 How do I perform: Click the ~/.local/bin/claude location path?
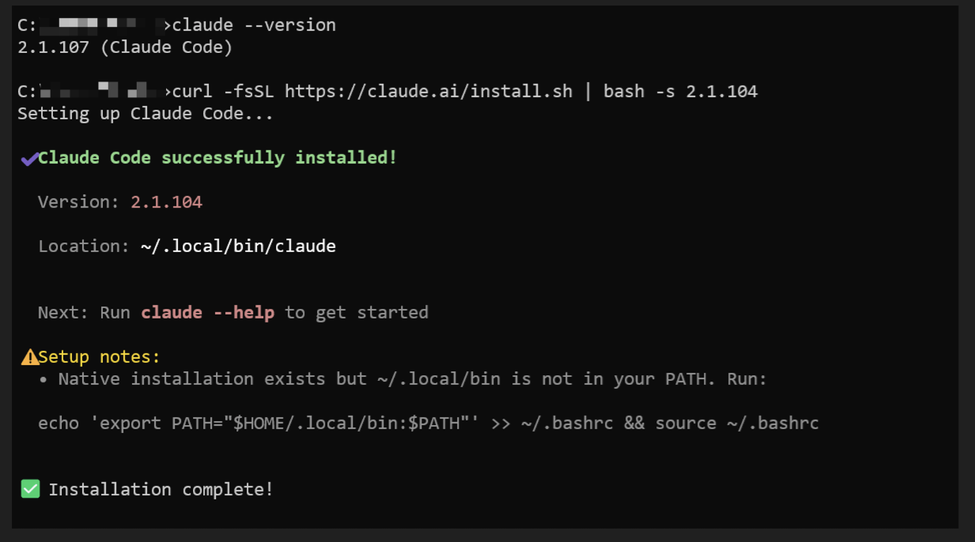click(238, 247)
